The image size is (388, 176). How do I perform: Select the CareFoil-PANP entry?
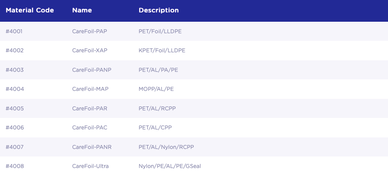pos(92,70)
